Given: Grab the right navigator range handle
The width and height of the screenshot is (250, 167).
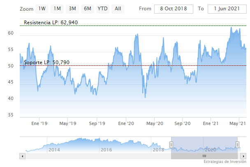Looking at the screenshot, I should click(x=237, y=144).
